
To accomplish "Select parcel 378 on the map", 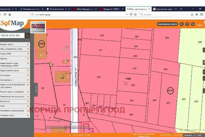I will click(102, 35).
